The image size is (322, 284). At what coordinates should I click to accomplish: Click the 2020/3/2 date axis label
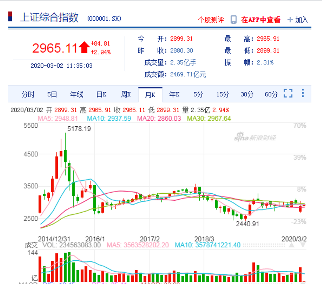pyautogui.click(x=294, y=239)
